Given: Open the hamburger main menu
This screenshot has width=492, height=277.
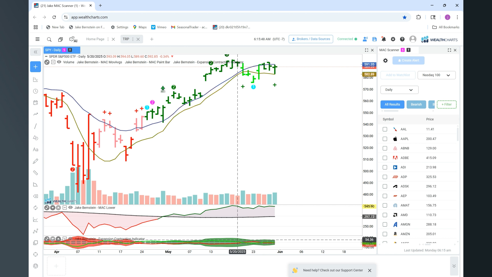Looking at the screenshot, I should pyautogui.click(x=37, y=39).
